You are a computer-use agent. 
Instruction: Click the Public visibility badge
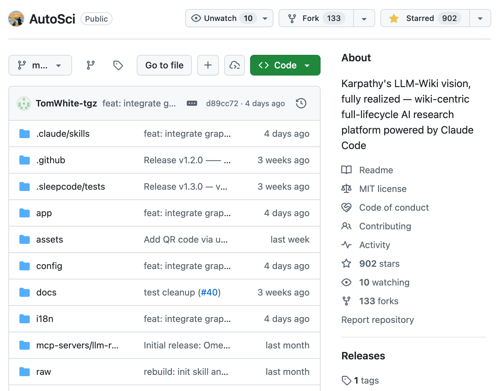point(96,19)
